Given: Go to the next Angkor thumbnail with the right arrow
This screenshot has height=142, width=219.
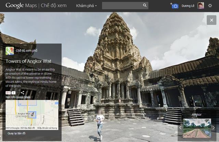Looking at the screenshot, I should coord(214,128).
